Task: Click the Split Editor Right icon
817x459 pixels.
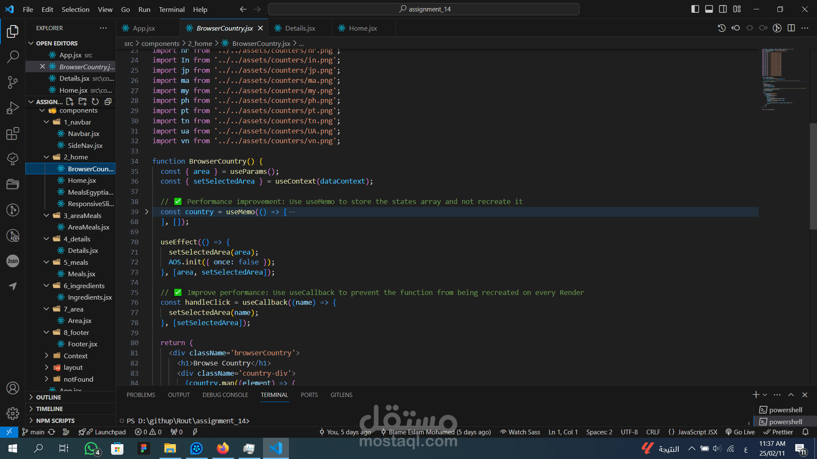Action: 791,28
